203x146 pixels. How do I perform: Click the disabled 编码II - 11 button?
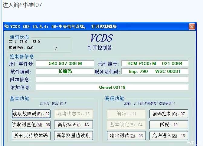126,114
